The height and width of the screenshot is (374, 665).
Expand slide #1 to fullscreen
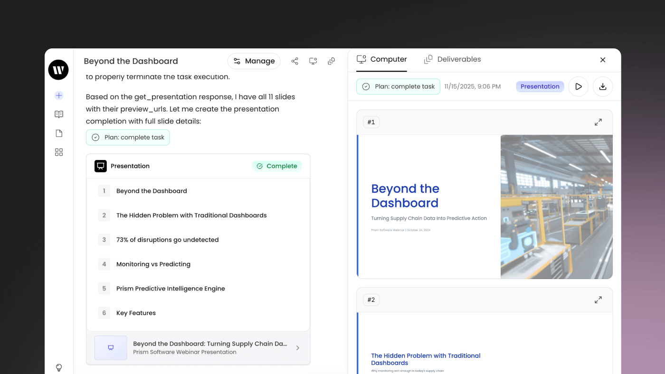tap(598, 122)
